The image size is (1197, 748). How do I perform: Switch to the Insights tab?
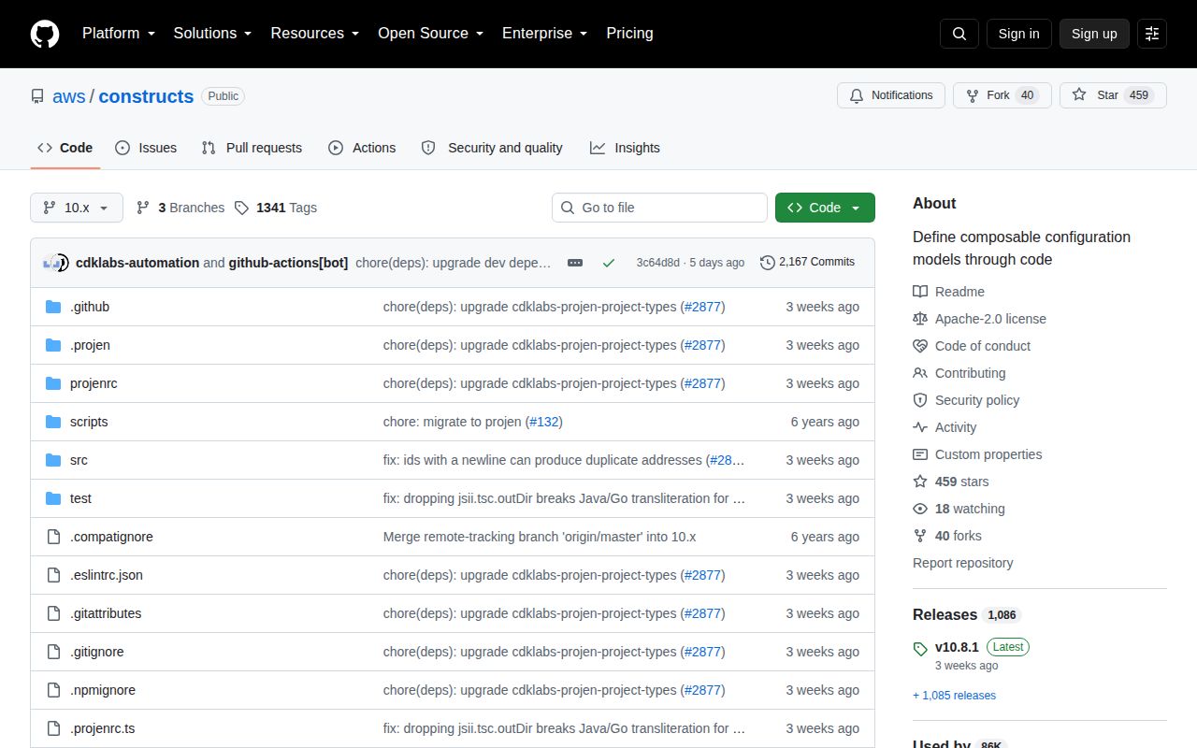pos(625,148)
